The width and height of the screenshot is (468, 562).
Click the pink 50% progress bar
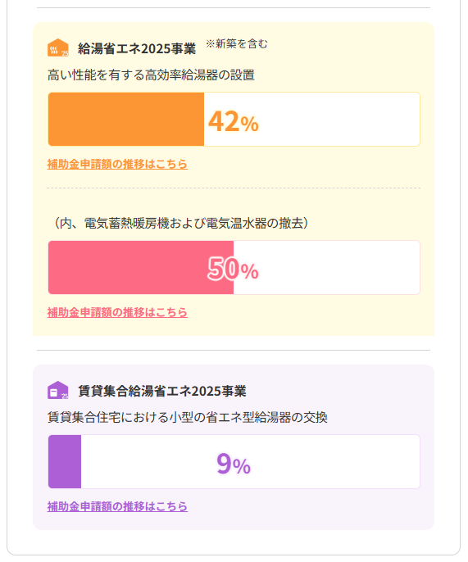[x=234, y=267]
